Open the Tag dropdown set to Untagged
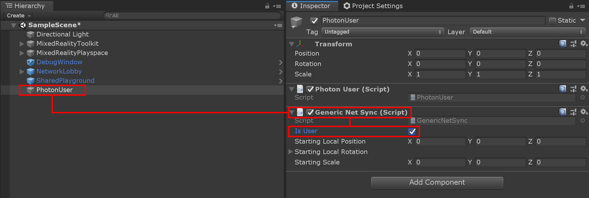This screenshot has width=589, height=198. click(382, 32)
